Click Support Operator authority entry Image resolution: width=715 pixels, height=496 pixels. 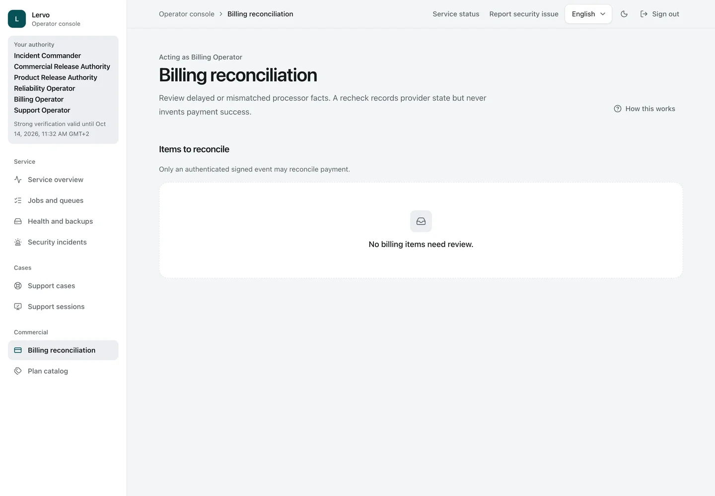pyautogui.click(x=42, y=110)
